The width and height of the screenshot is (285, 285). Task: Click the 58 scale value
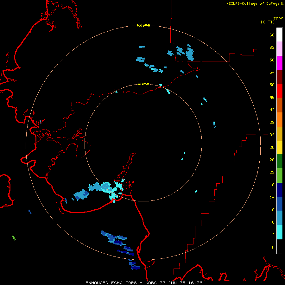coord(272,60)
